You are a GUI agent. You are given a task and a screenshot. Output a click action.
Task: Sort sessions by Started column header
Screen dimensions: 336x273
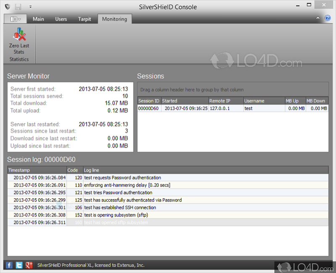coord(185,101)
